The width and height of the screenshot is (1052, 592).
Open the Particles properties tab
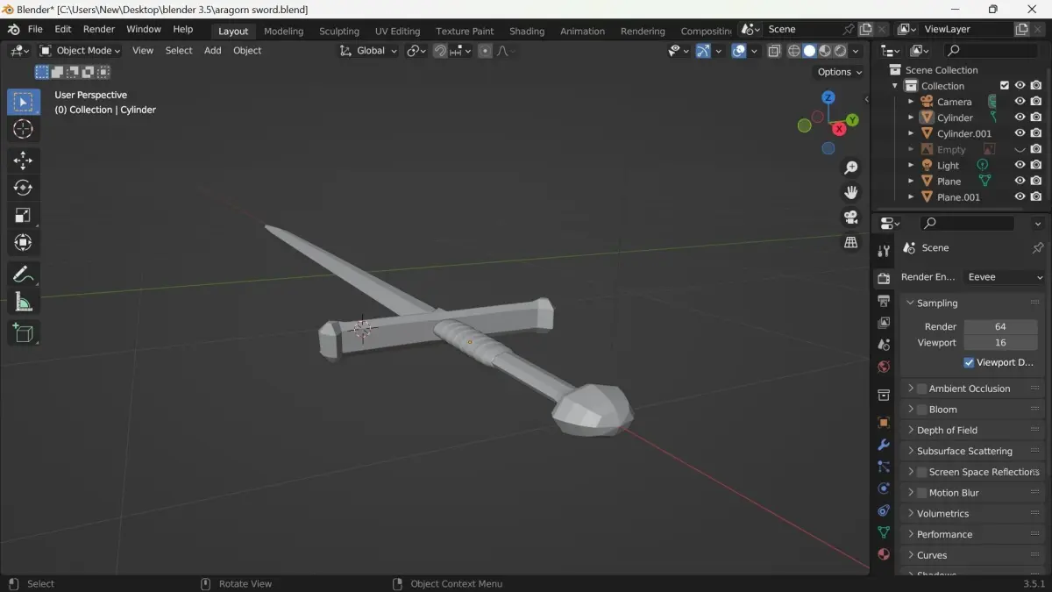(x=884, y=467)
